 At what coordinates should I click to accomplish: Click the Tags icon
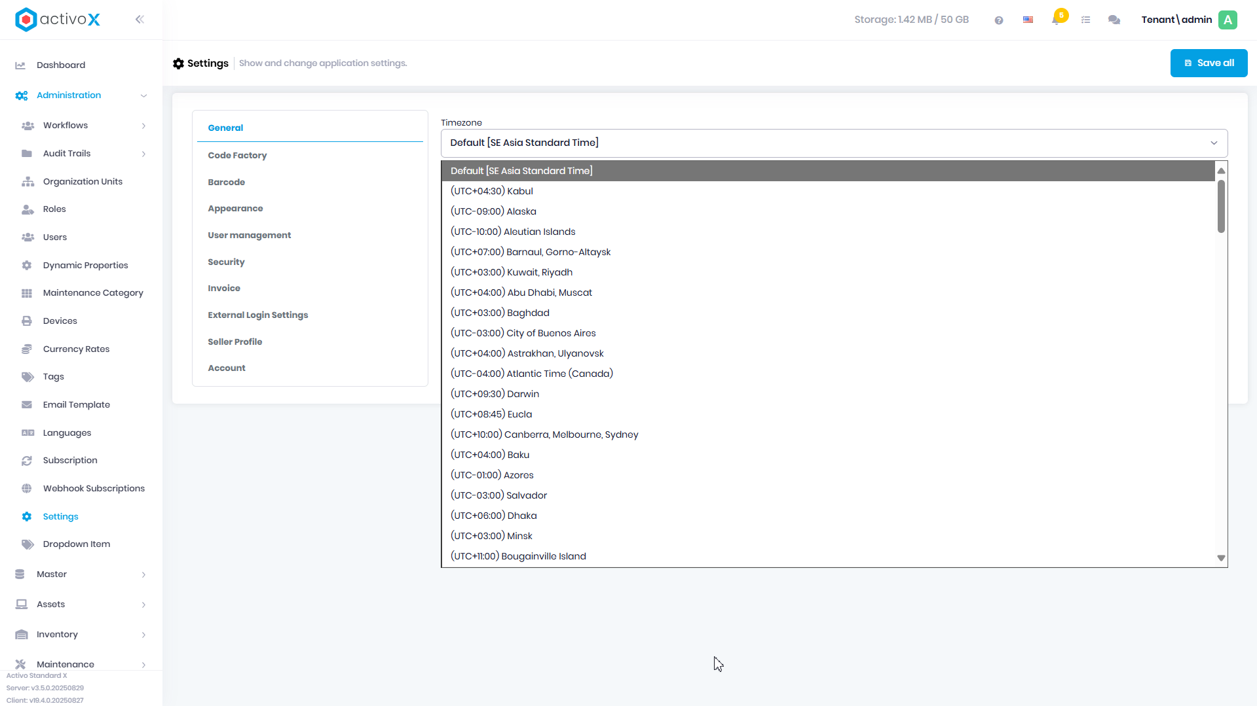click(28, 377)
